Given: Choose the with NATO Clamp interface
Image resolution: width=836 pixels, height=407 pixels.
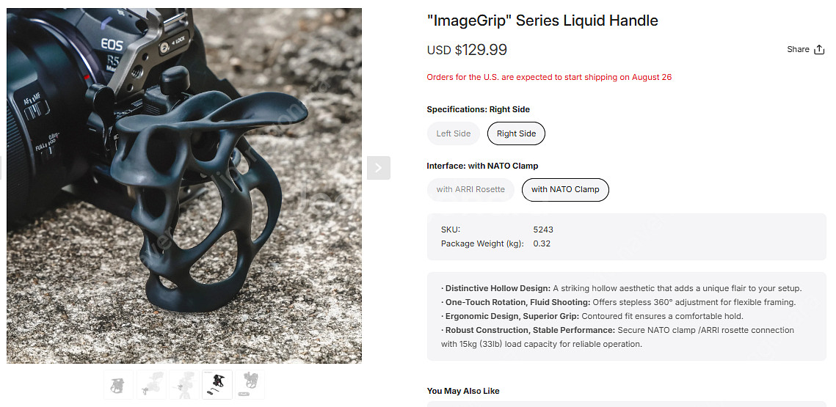Looking at the screenshot, I should pos(565,189).
